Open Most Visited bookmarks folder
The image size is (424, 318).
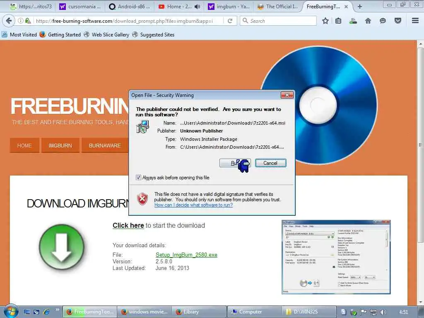pyautogui.click(x=19, y=35)
